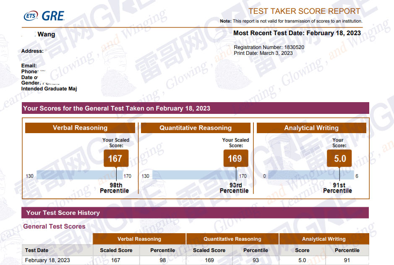Click the 6 maximum on the writing bar
Image resolution: width=394 pixels, height=265 pixels.
[x=357, y=176]
